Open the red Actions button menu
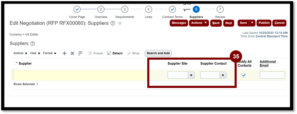The image size is (297, 114). tap(199, 23)
